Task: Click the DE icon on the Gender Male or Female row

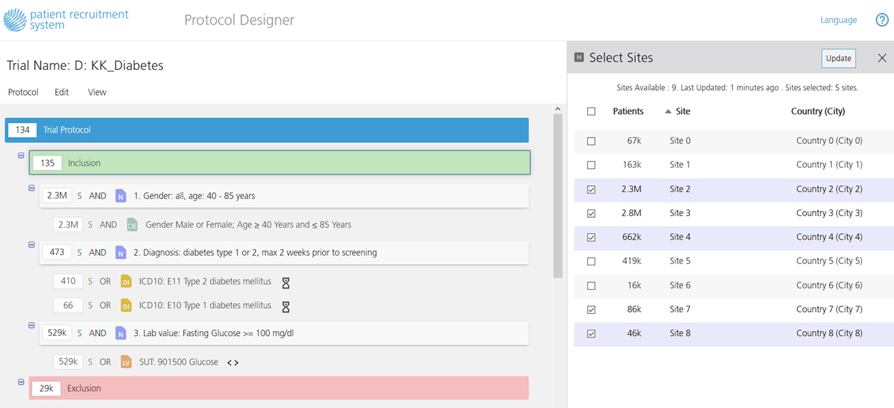Action: [132, 225]
